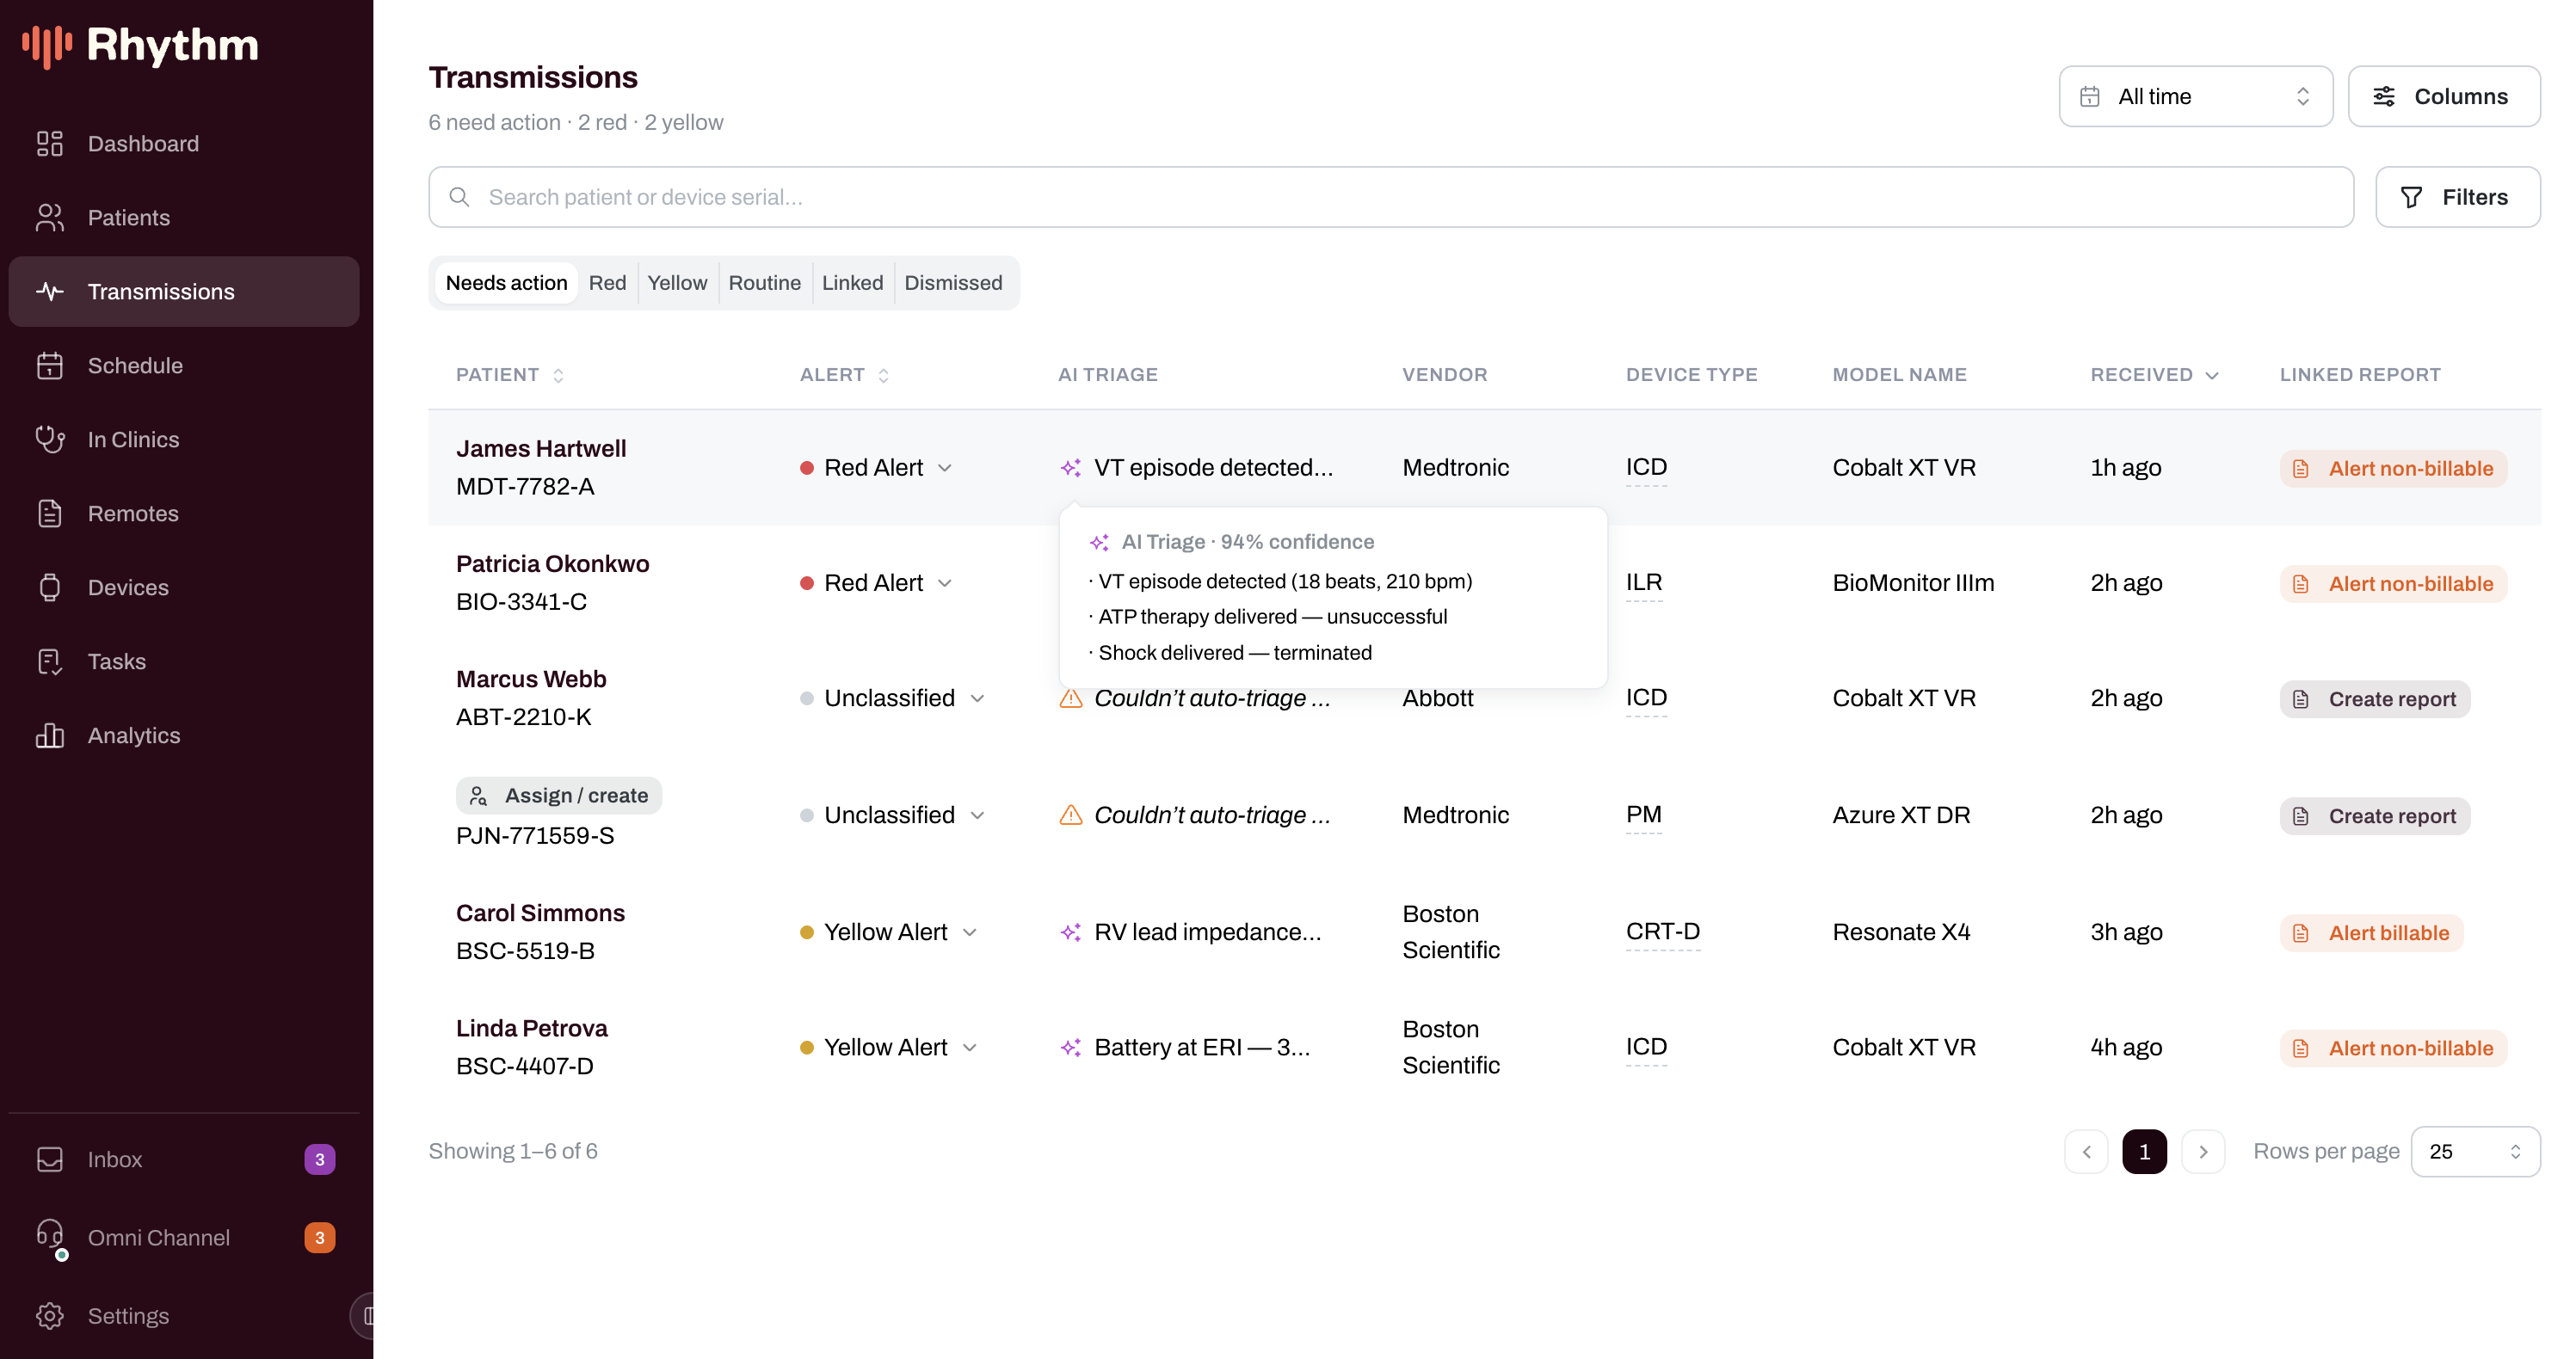The width and height of the screenshot is (2576, 1359).
Task: Sort by the Received column header
Action: (x=2154, y=375)
